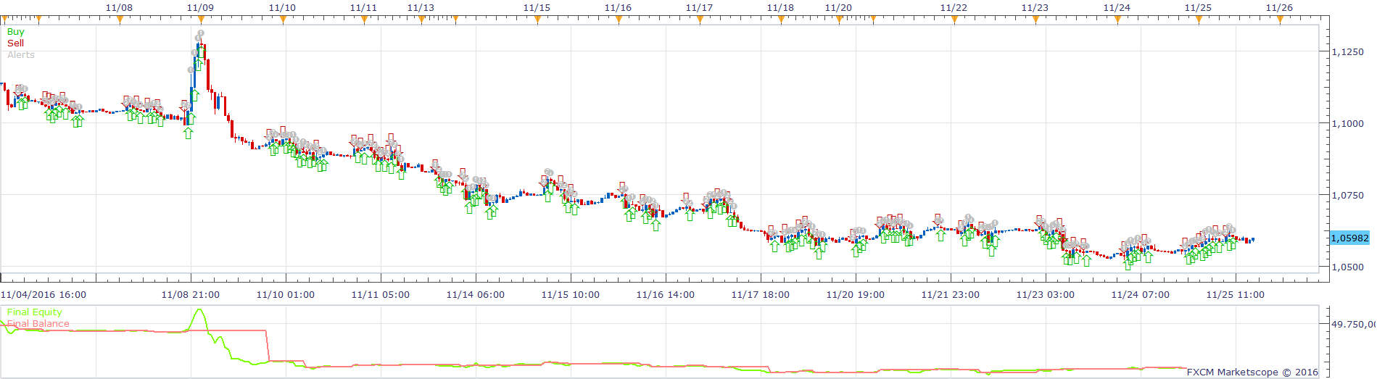1377x379 pixels.
Task: Click the 1,1250 price axis label
Action: pyautogui.click(x=1348, y=52)
